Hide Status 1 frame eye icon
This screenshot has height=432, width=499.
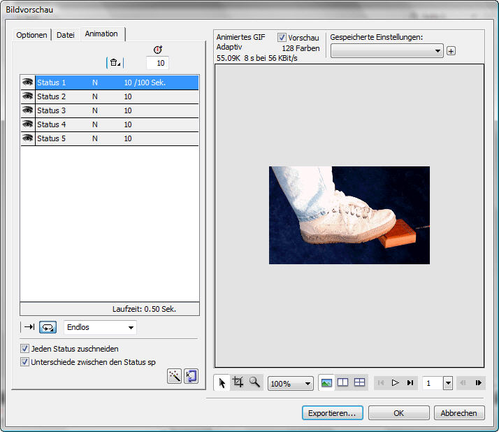click(28, 82)
